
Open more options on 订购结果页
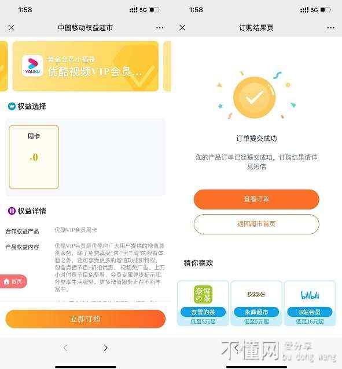pos(331,28)
